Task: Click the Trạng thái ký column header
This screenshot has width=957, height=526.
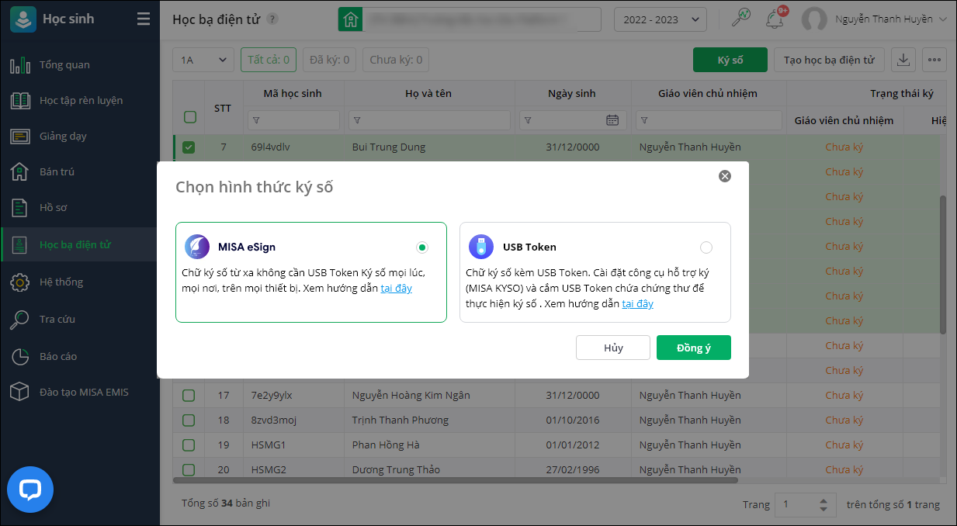Action: [x=901, y=93]
